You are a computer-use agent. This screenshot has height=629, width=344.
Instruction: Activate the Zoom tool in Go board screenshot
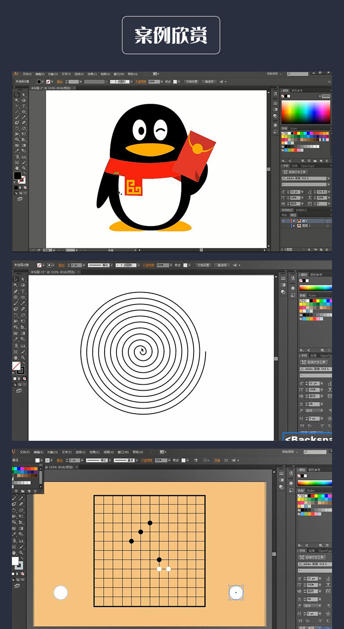tap(21, 553)
